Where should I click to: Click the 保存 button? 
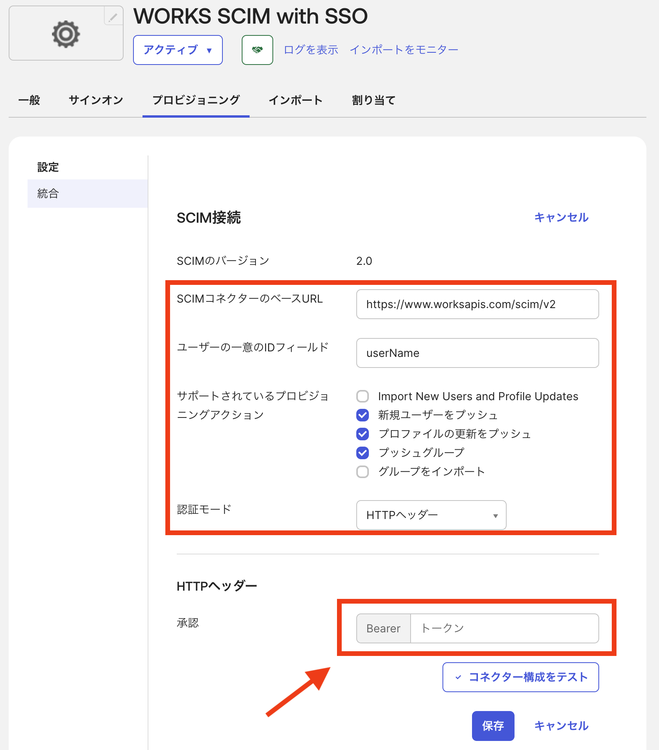pyautogui.click(x=493, y=726)
